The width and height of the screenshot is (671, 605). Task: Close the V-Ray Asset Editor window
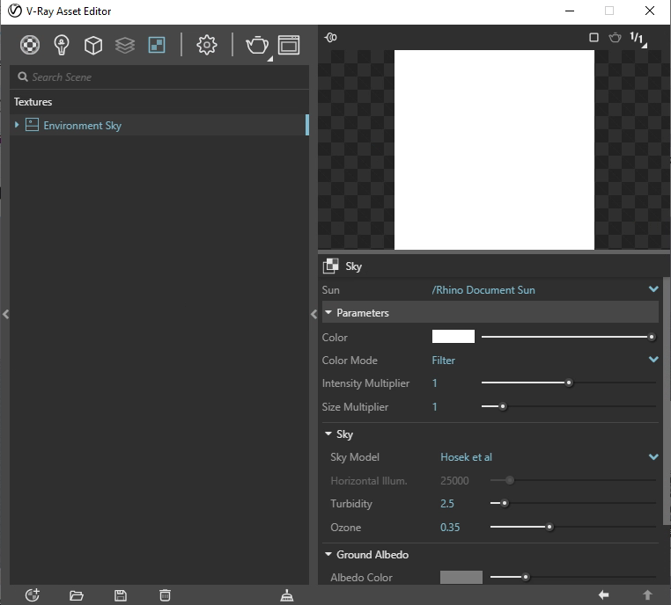pos(650,11)
